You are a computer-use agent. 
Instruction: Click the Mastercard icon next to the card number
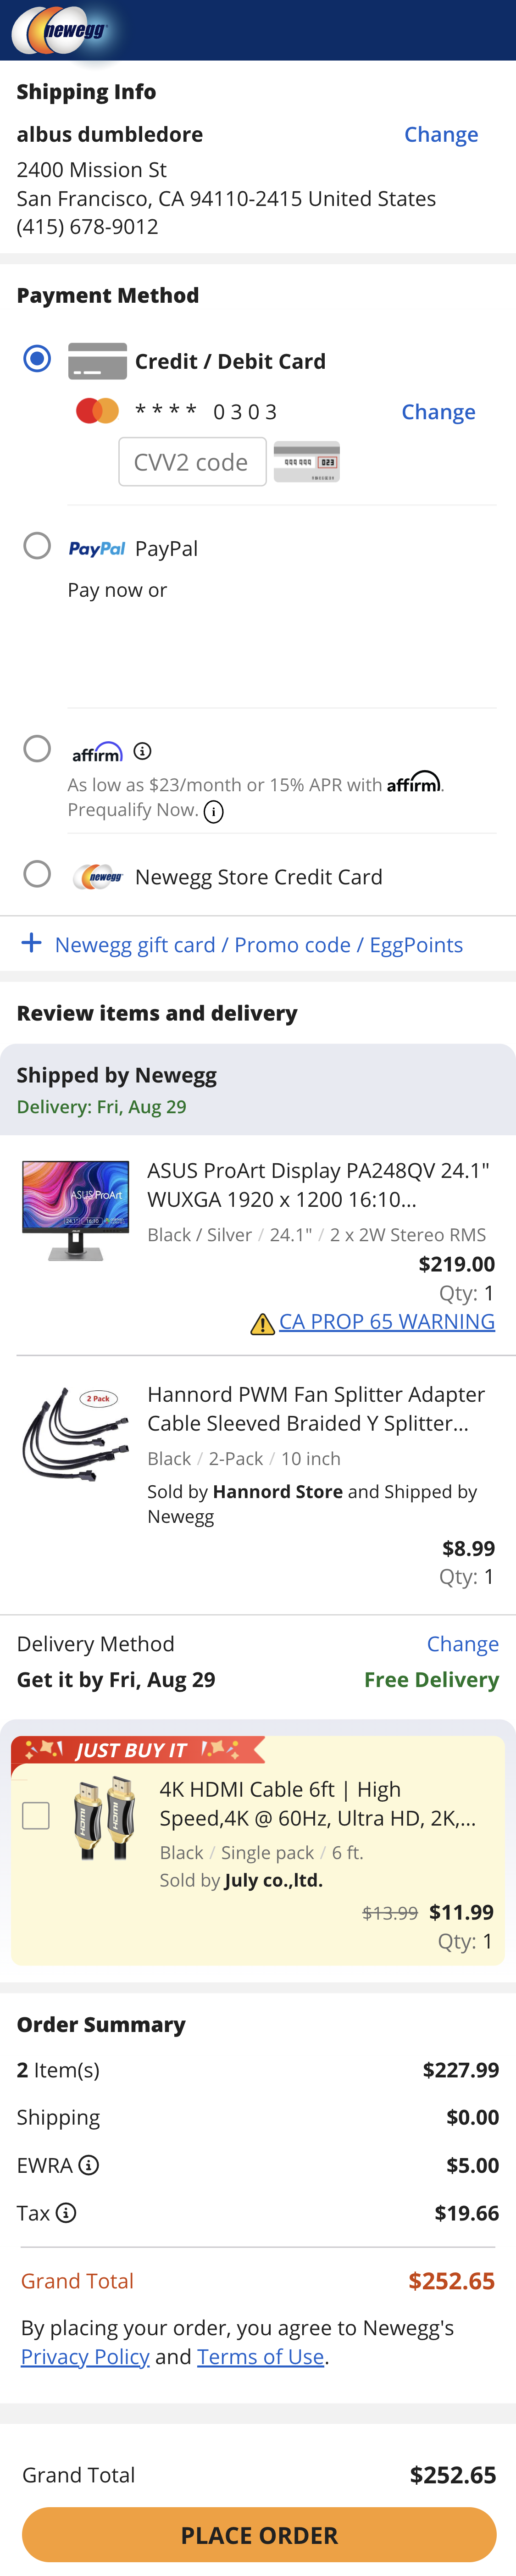(x=96, y=411)
